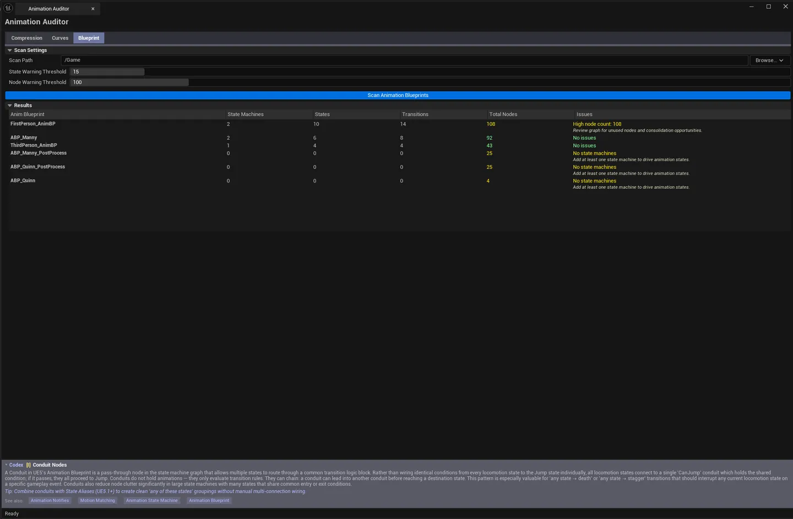This screenshot has height=519, width=793.
Task: Minimize the Animation Auditor window
Action: [751, 7]
